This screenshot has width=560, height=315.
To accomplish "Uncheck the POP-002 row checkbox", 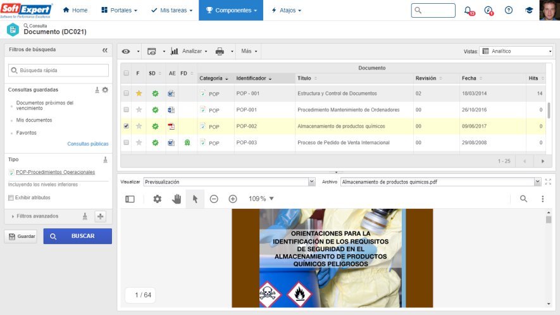I will coord(127,127).
